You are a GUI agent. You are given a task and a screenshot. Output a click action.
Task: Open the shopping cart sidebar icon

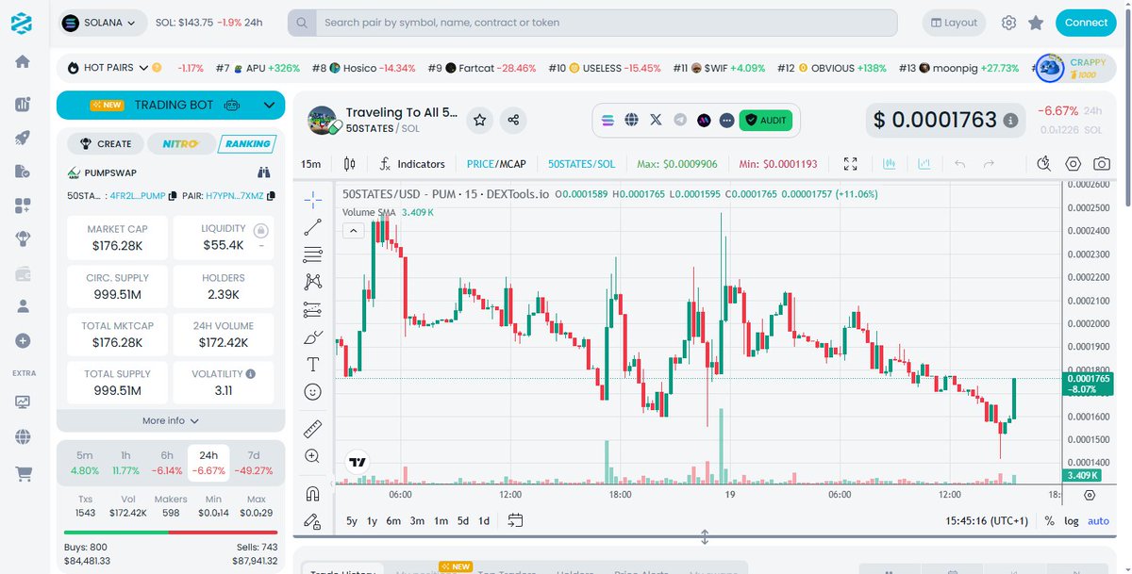click(x=23, y=473)
